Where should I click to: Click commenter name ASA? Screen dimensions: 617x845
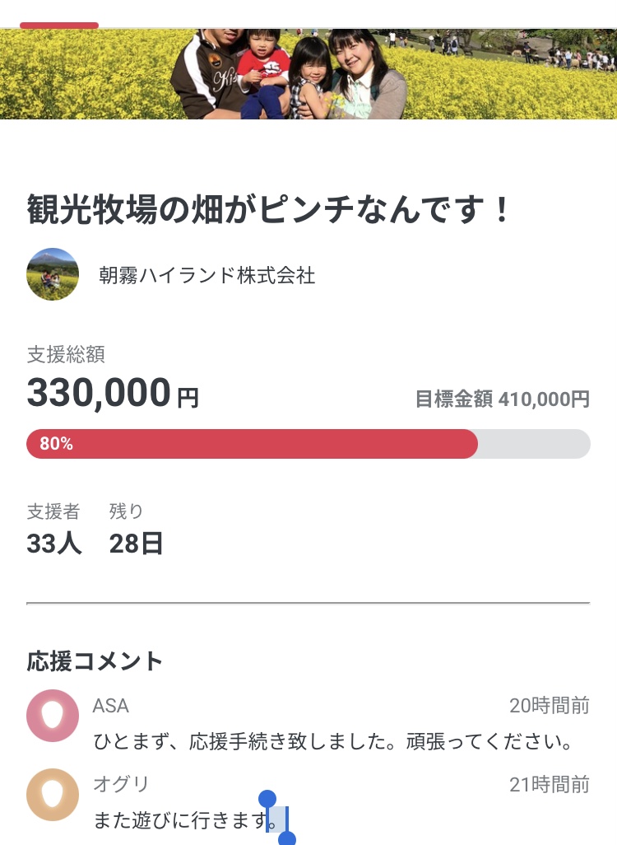coord(111,706)
